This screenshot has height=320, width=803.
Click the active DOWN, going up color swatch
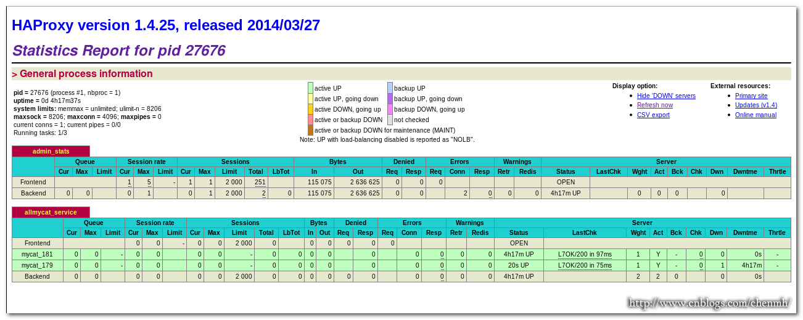point(310,109)
